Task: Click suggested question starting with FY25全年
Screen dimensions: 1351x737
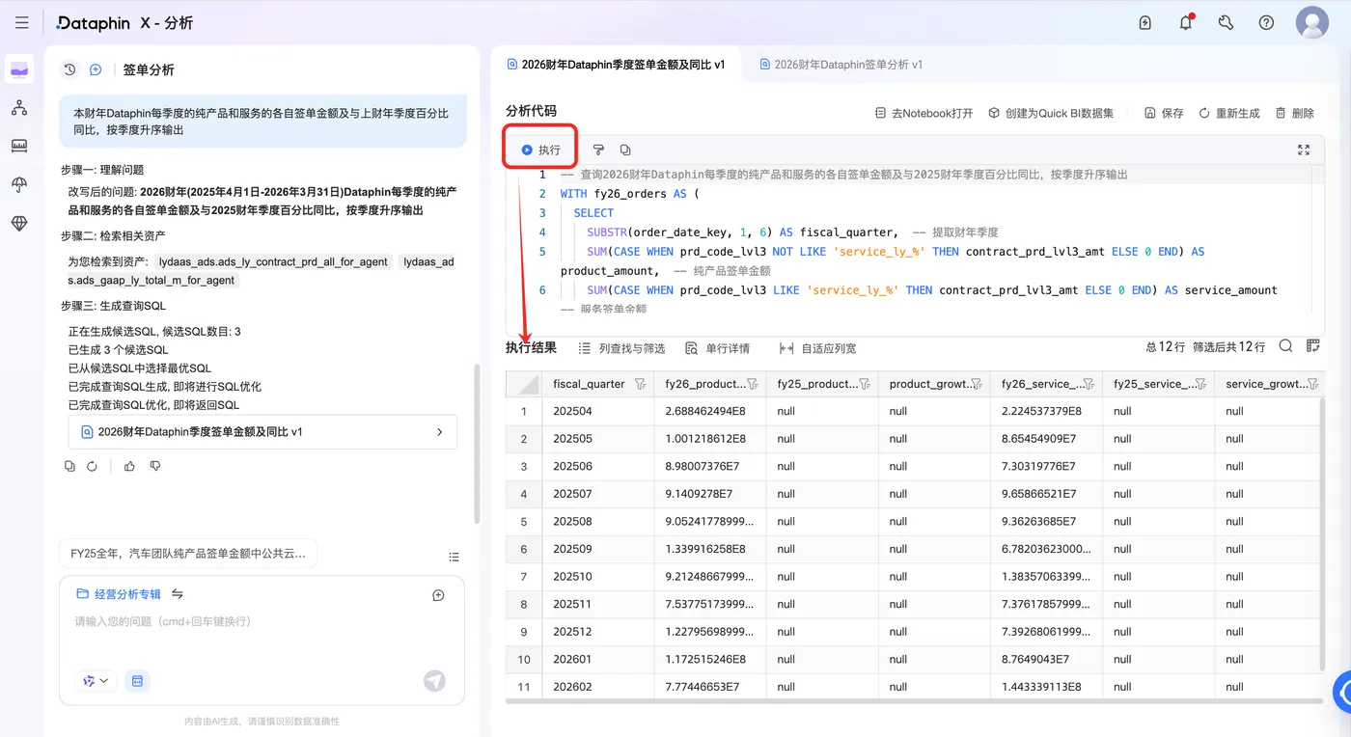Action: pos(188,554)
